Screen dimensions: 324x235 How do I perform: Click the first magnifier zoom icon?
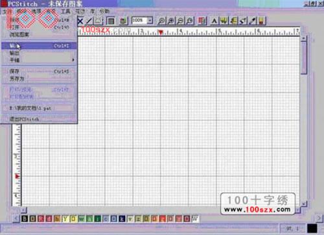[161, 21]
